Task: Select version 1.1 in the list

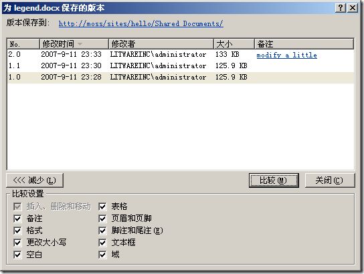Action: [x=181, y=66]
